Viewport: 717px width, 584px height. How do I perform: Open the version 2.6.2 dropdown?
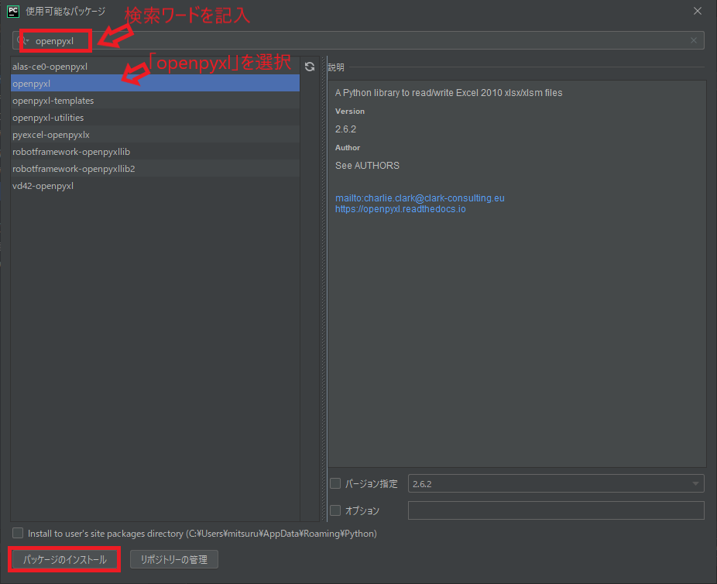coord(556,483)
